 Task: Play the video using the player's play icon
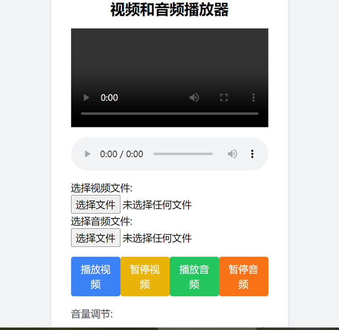point(86,98)
